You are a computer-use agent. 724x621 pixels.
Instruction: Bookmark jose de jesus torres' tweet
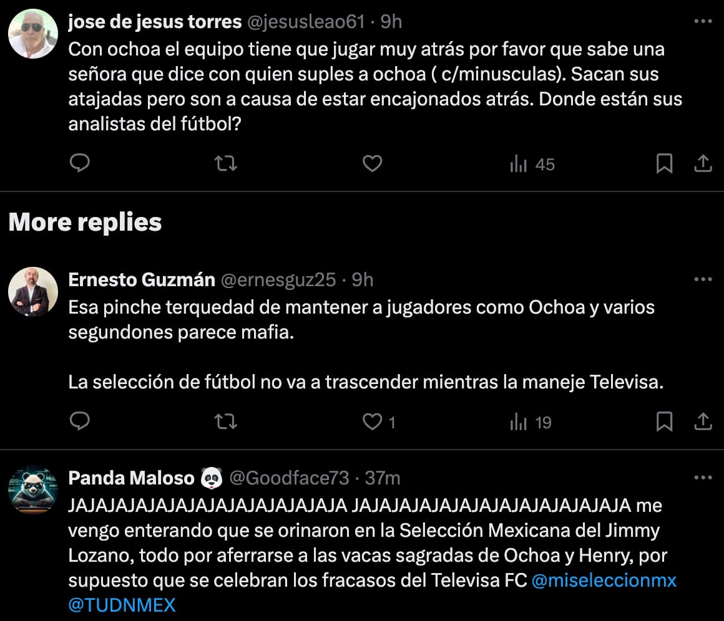click(x=664, y=164)
